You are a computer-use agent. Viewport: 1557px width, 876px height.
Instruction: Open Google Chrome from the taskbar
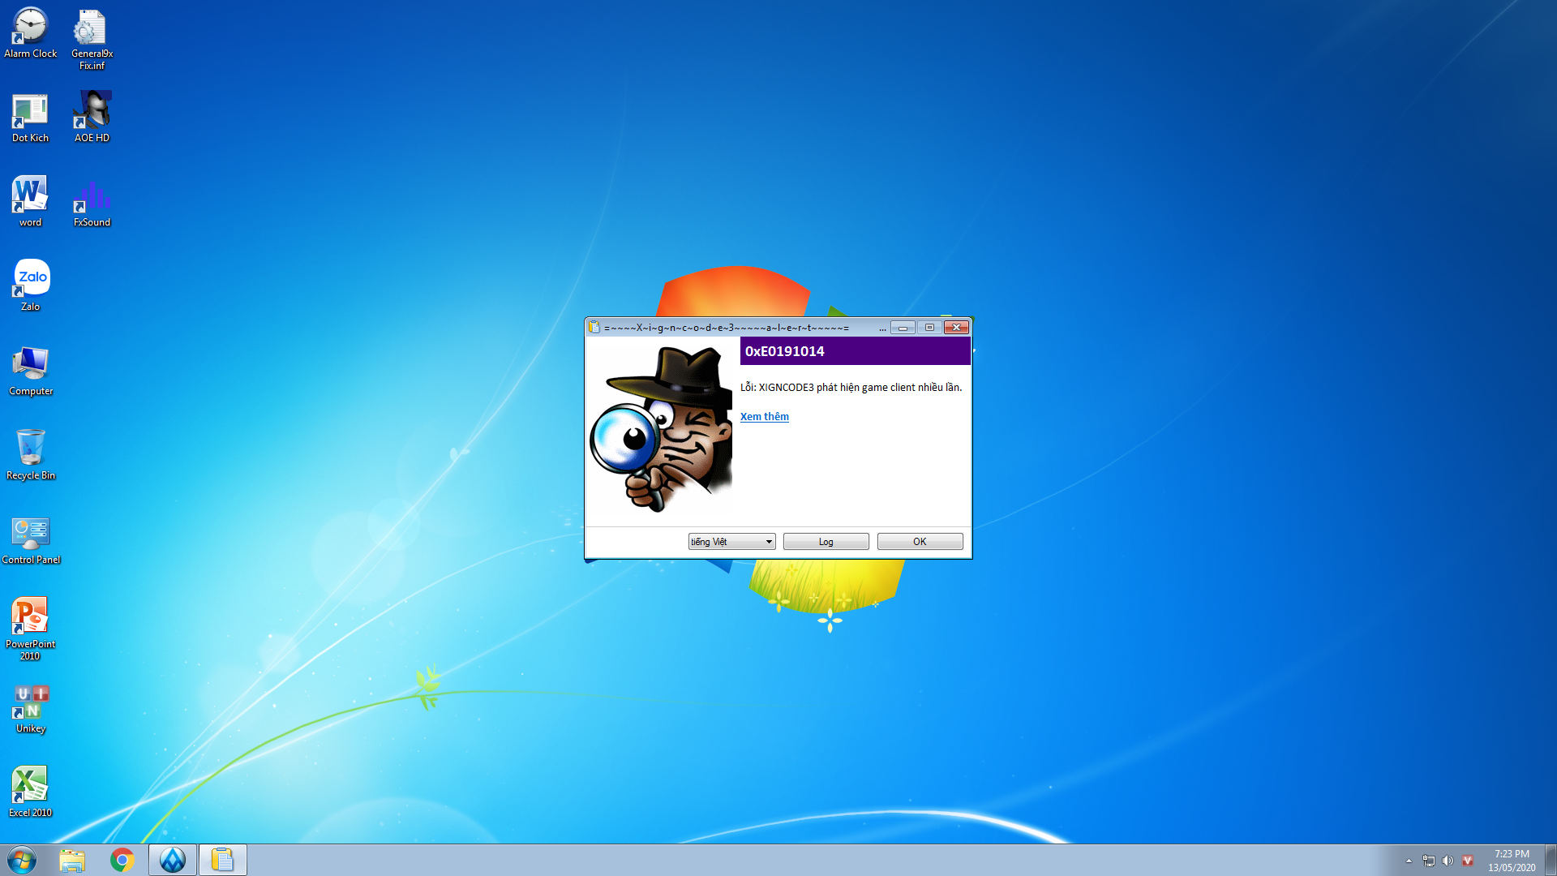(122, 860)
